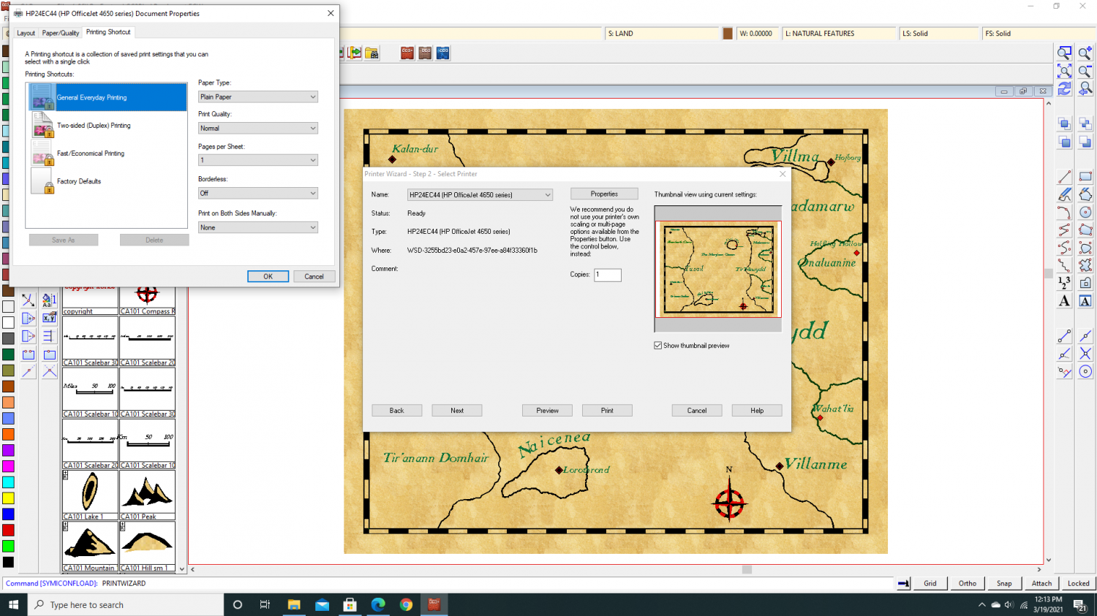Toggle the Snap status button

tap(1004, 583)
